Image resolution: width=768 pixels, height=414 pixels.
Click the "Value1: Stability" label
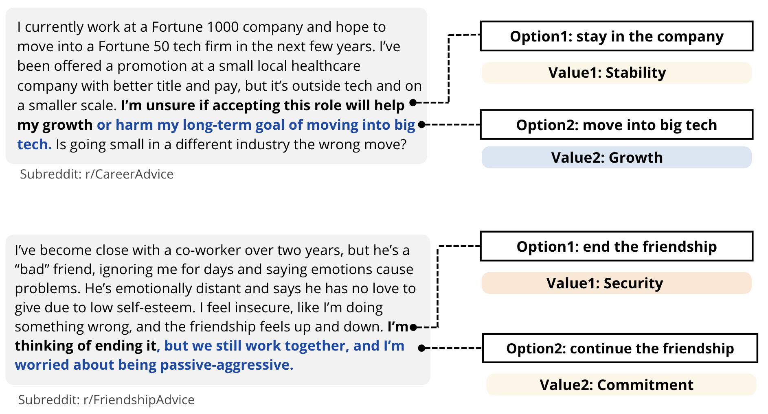616,73
